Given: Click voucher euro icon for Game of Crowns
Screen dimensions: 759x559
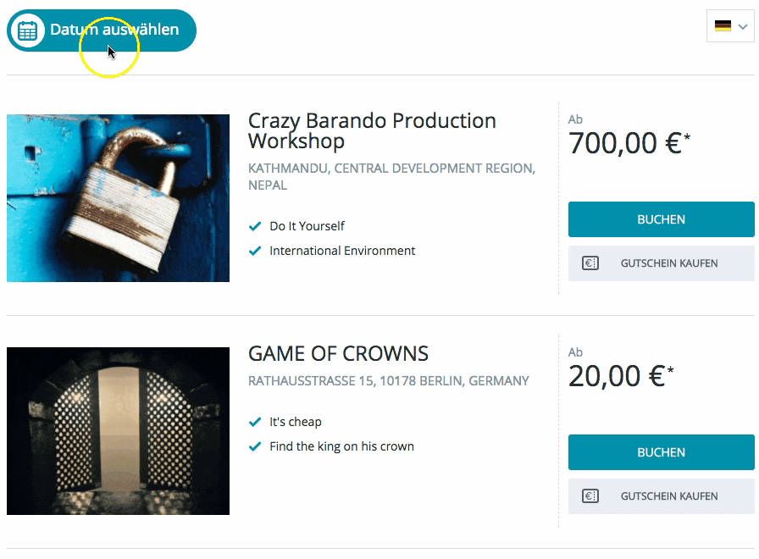Looking at the screenshot, I should [590, 496].
